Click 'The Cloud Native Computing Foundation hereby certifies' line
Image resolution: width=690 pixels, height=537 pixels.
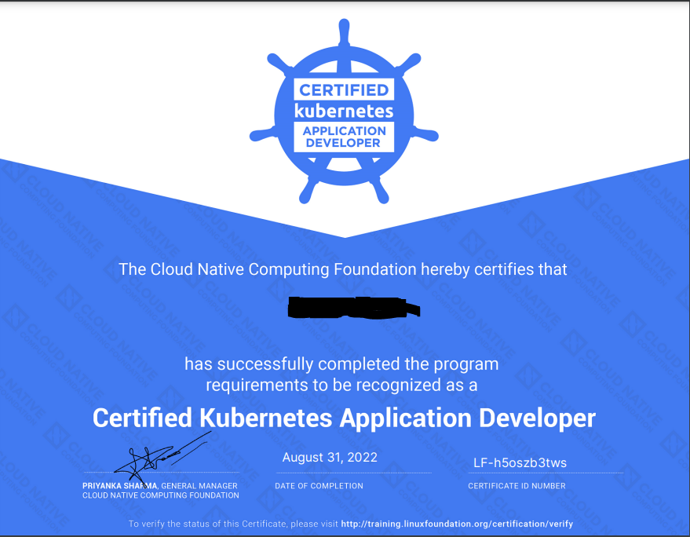point(342,269)
